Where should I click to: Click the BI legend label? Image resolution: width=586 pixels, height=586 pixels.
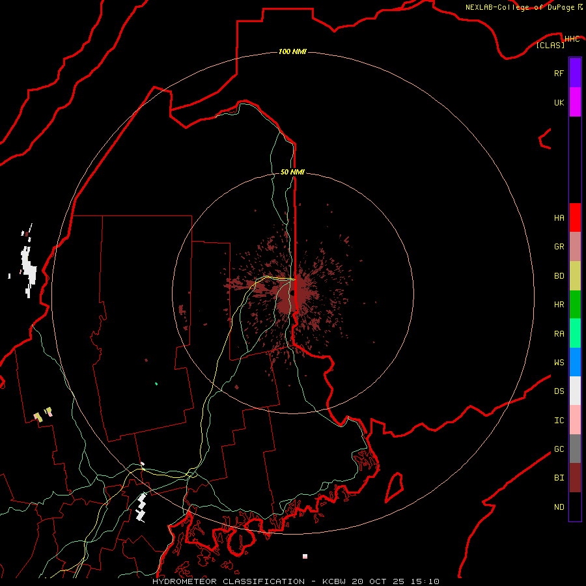(x=559, y=478)
